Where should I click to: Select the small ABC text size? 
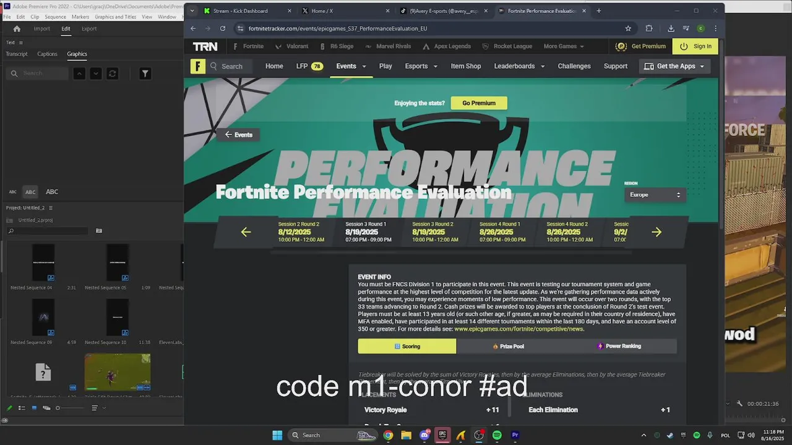(13, 192)
